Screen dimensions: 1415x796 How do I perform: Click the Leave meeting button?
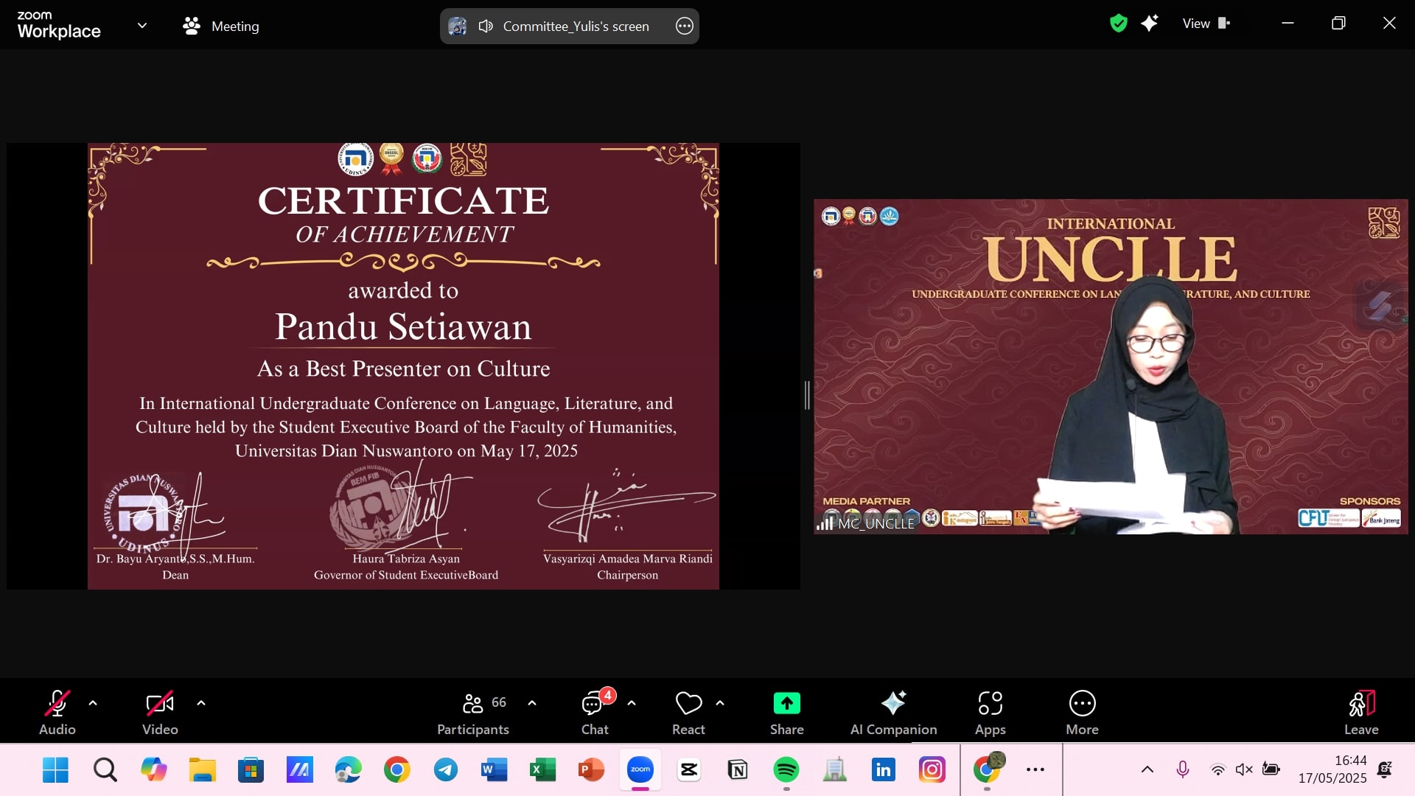(1361, 712)
